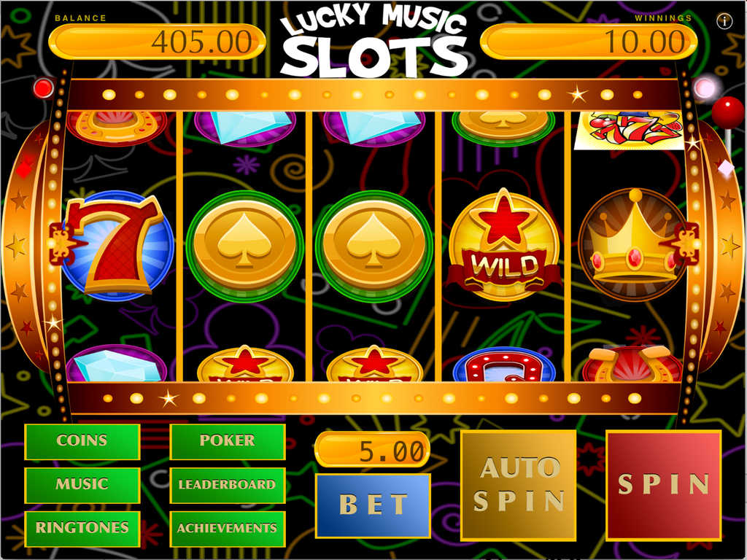
Task: Increase wager with the blue BET button
Action: pyautogui.click(x=373, y=506)
